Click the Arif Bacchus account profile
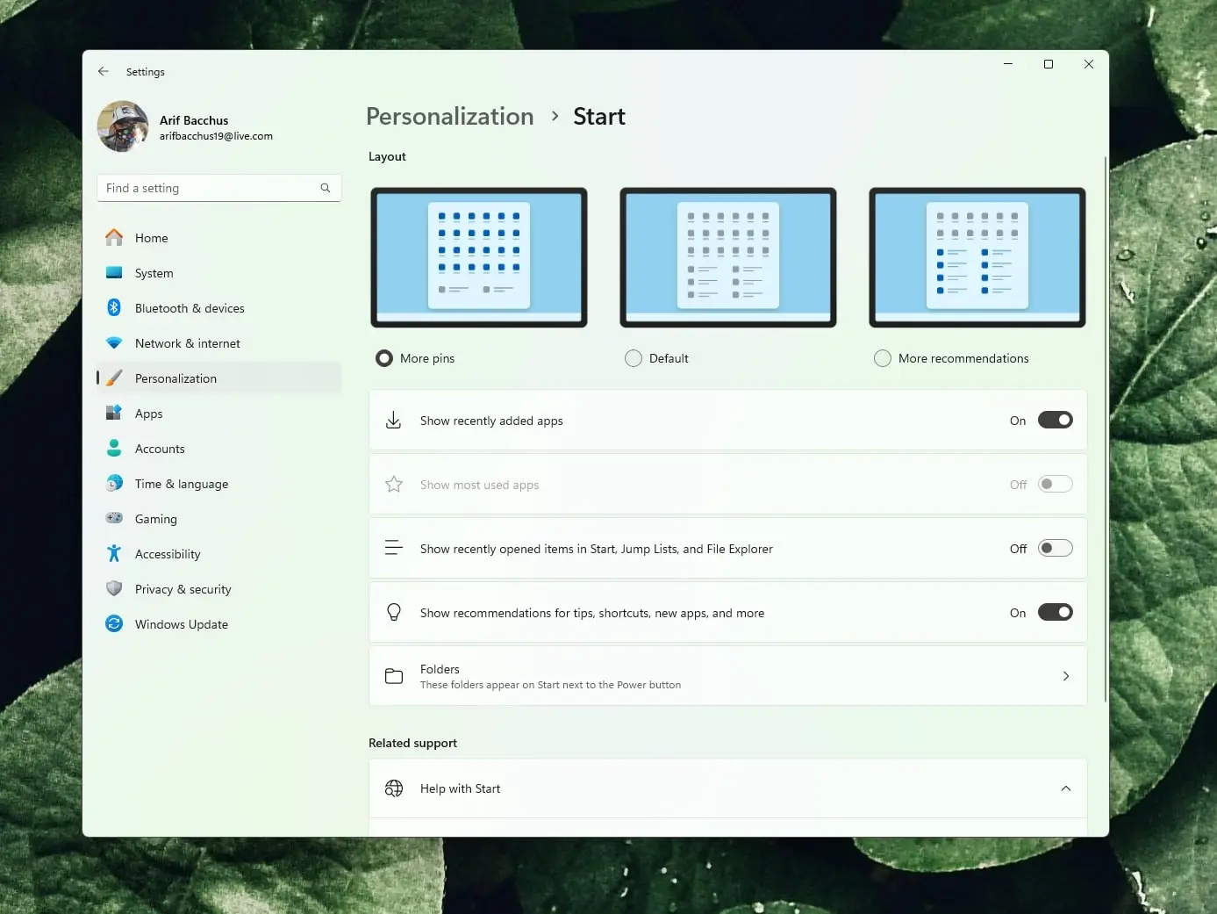Screen dimensions: 1217x914 pos(193,127)
